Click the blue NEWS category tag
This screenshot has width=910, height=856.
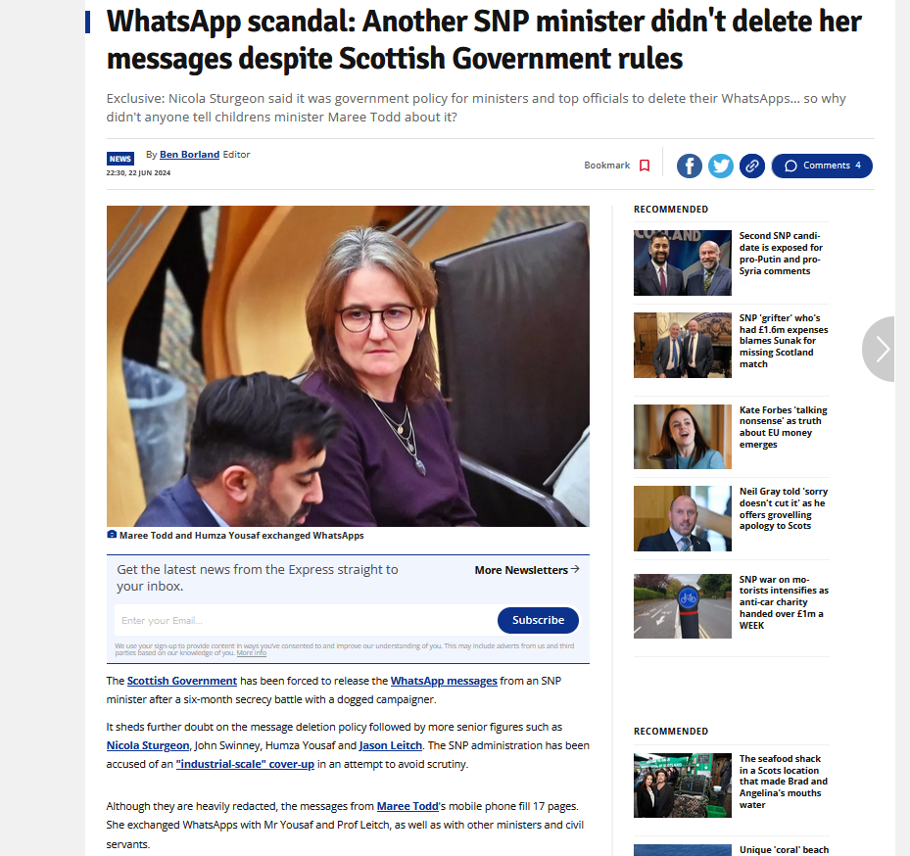[120, 159]
